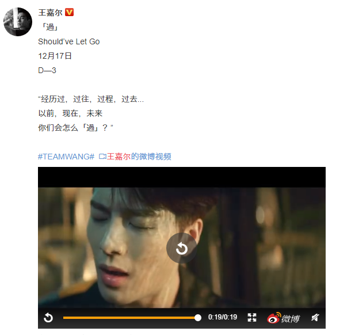This screenshot has width=355, height=335.
Task: Click the 王嘉尔 username at post top
Action: (x=50, y=13)
